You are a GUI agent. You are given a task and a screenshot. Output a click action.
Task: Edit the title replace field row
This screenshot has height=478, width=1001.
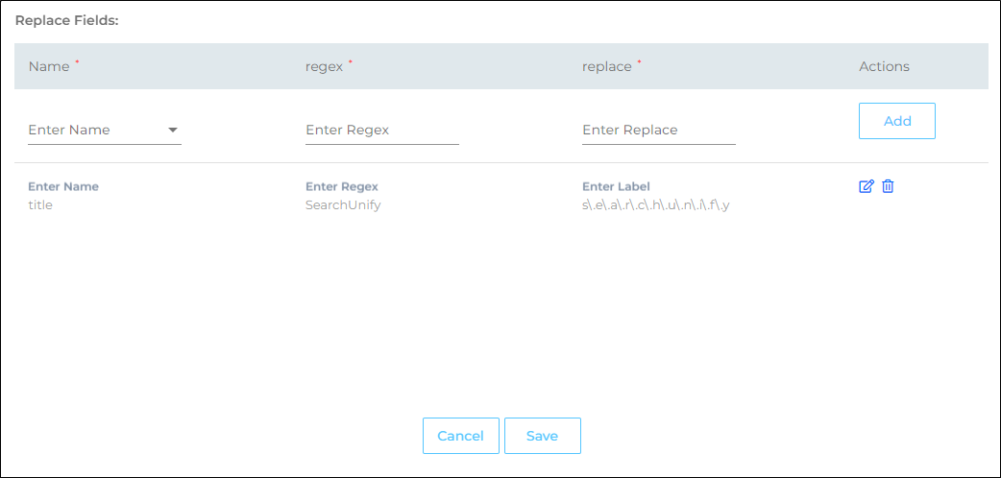866,186
